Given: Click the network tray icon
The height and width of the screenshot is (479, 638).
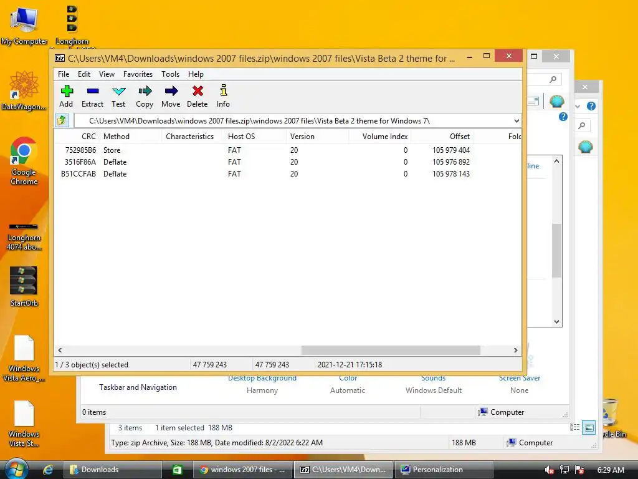Looking at the screenshot, I should pos(564,470).
